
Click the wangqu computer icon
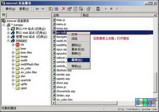9,25
